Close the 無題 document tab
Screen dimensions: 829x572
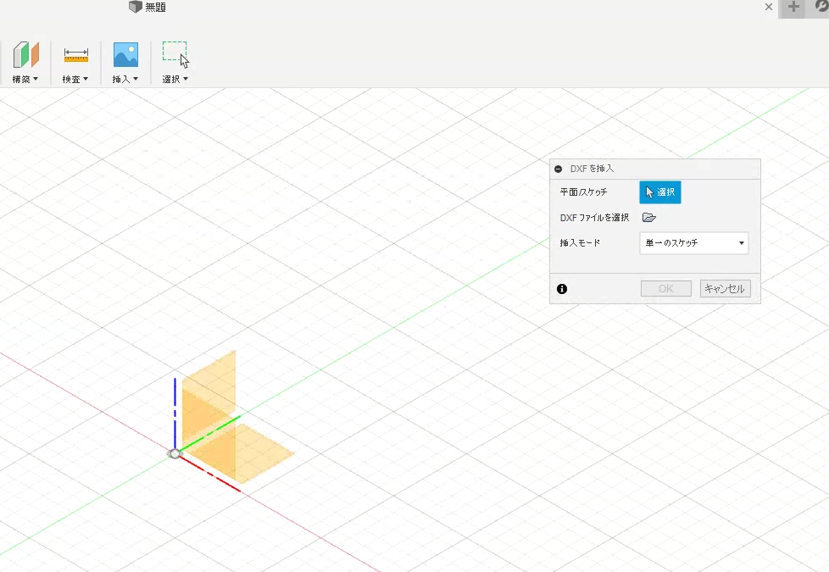[769, 7]
